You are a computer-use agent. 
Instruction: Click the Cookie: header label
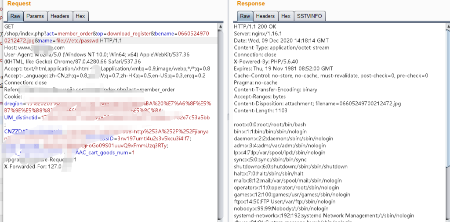(x=13, y=97)
